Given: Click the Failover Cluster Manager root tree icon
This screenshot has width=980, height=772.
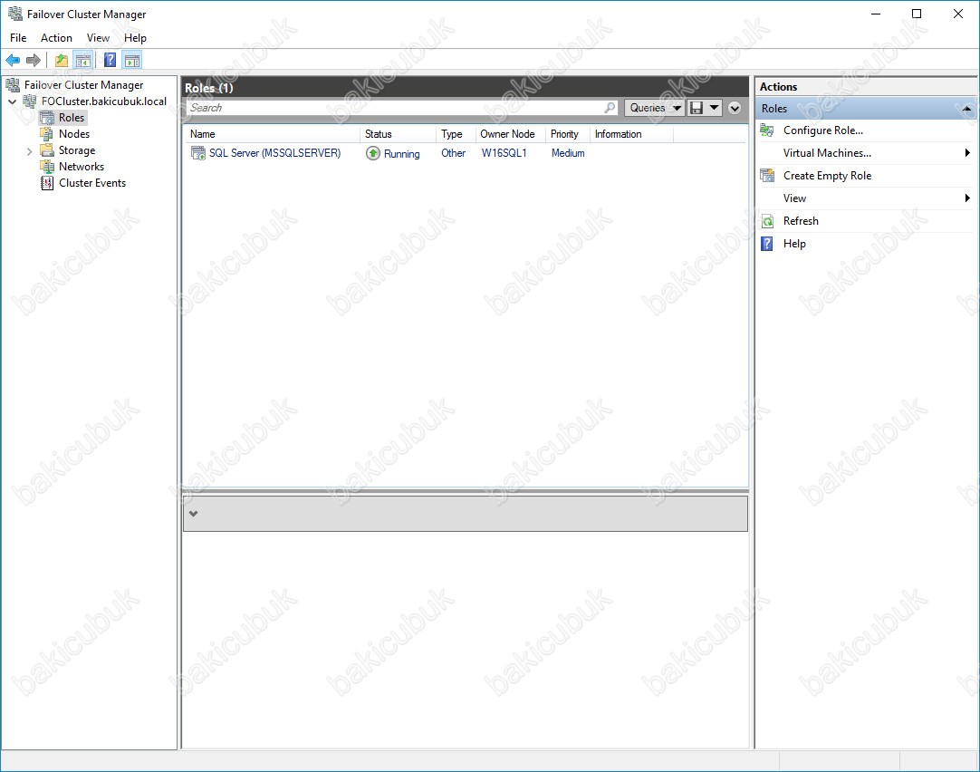Looking at the screenshot, I should click(13, 84).
